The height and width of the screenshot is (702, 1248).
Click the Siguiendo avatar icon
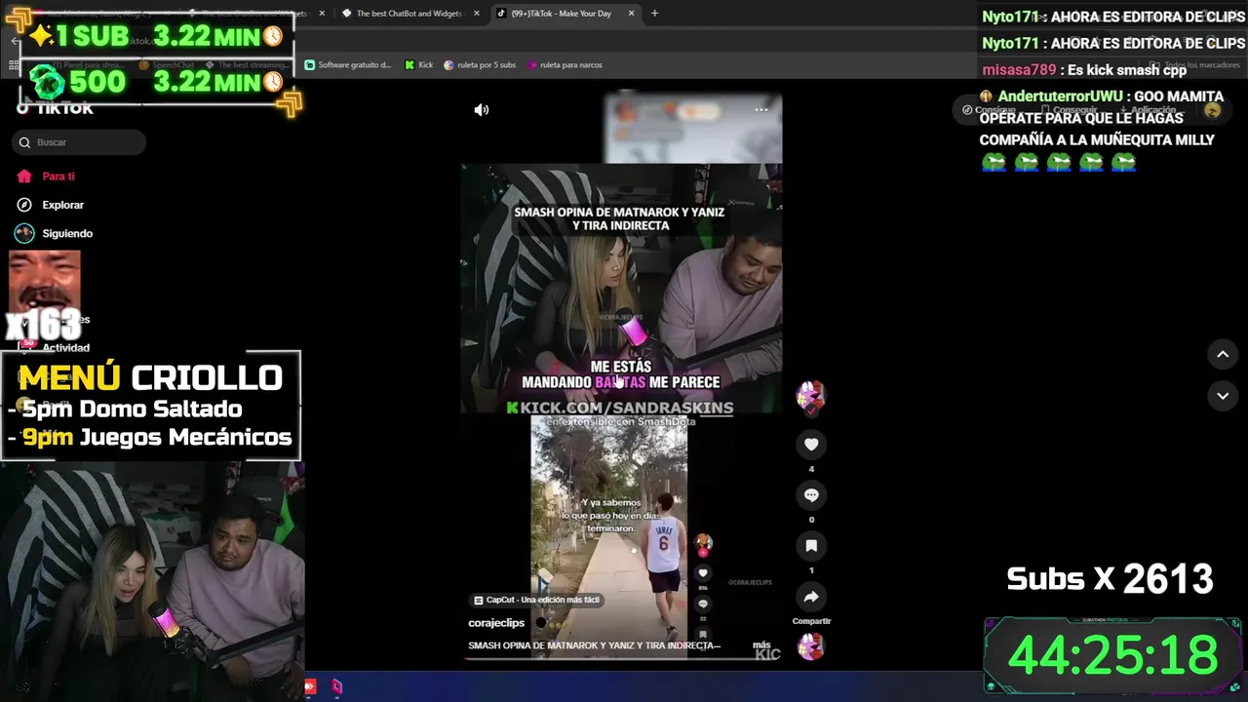pyautogui.click(x=24, y=233)
